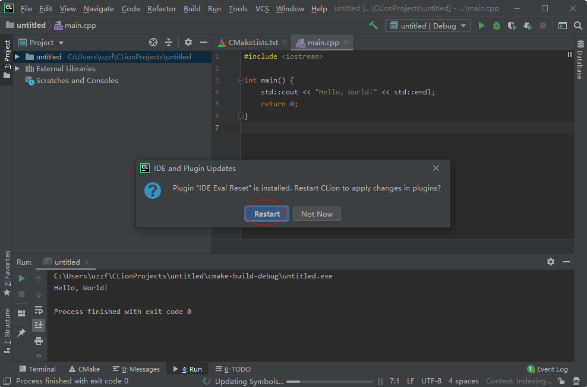Expand External Libraries tree node

[x=17, y=69]
